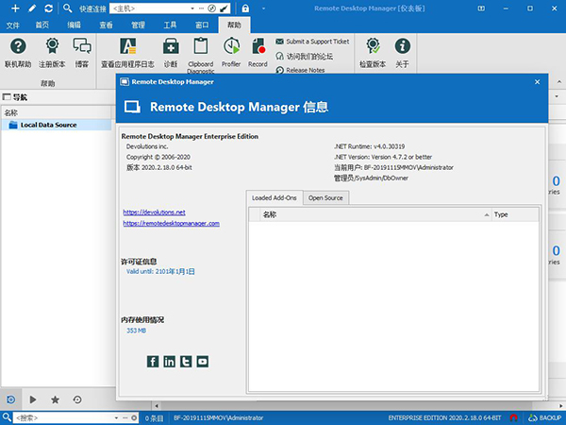Switch to the Open Source tab

click(x=325, y=197)
